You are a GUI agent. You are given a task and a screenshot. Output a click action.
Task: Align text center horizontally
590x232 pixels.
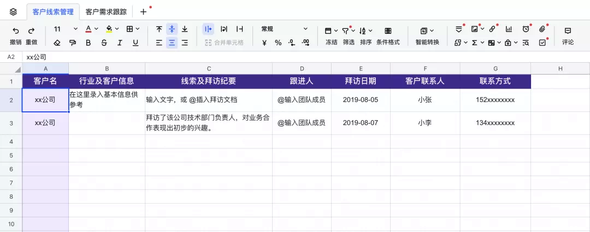(172, 43)
